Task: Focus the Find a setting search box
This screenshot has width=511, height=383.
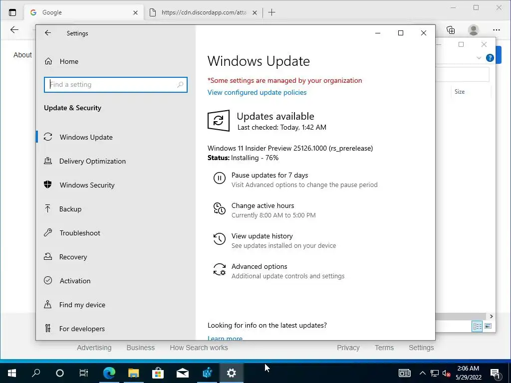Action: [x=116, y=85]
